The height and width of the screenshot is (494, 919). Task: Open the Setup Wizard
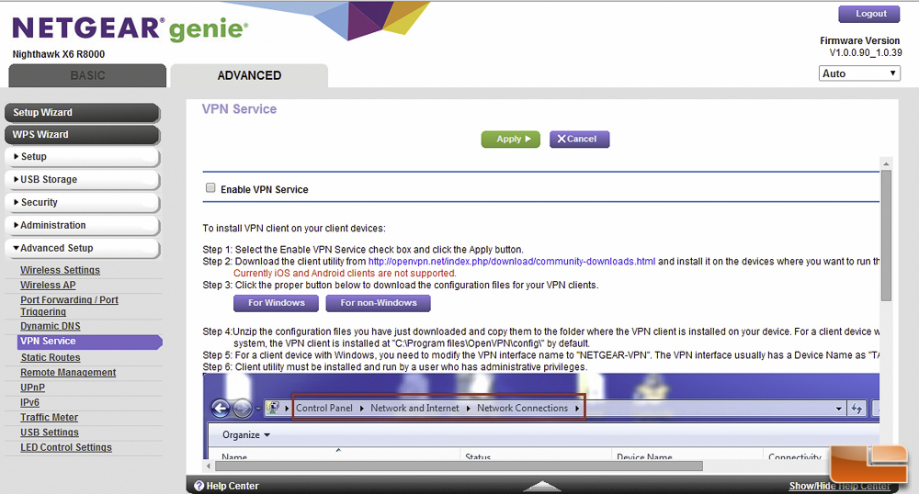pyautogui.click(x=82, y=112)
